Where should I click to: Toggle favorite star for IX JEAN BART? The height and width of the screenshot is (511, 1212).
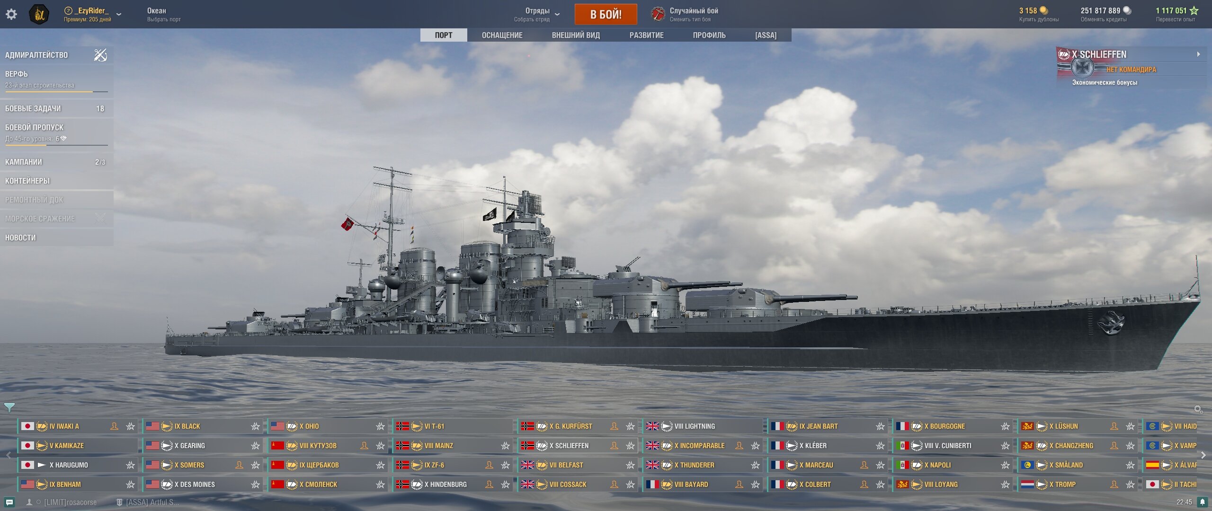880,426
